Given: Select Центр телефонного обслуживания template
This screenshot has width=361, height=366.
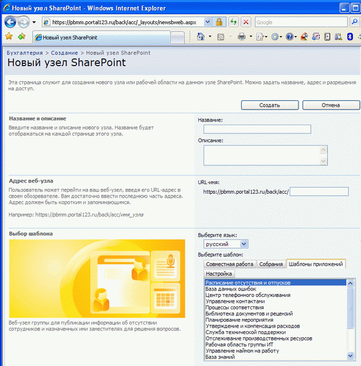Looking at the screenshot, I should (275, 295).
